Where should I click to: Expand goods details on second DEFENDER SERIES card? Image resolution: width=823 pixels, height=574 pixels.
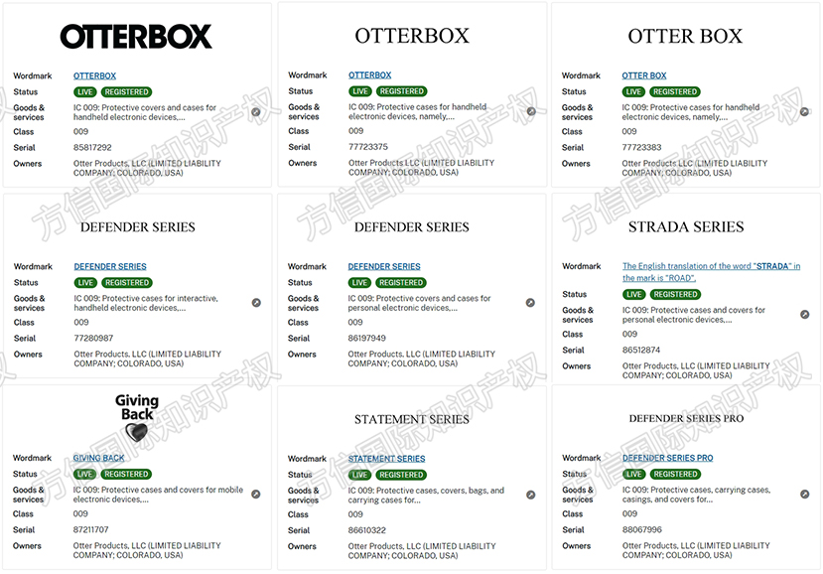[531, 302]
